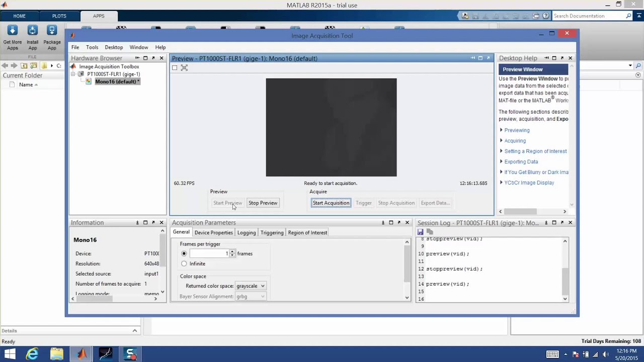Click the Start Acquisition button
This screenshot has width=644, height=362.
pyautogui.click(x=331, y=203)
